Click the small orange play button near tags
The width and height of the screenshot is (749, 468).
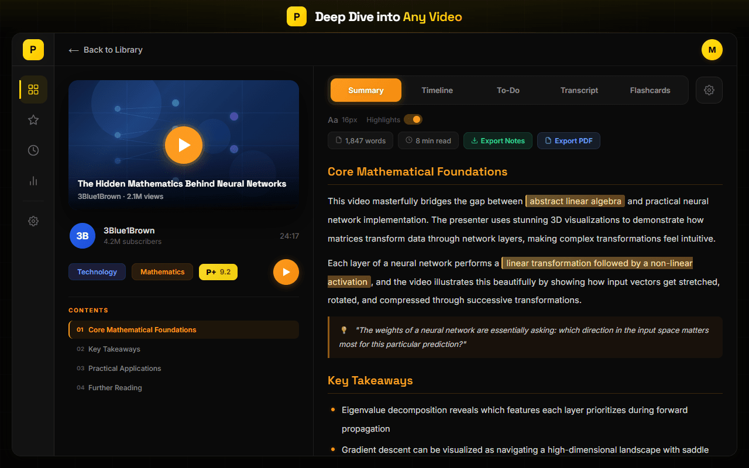pyautogui.click(x=286, y=272)
